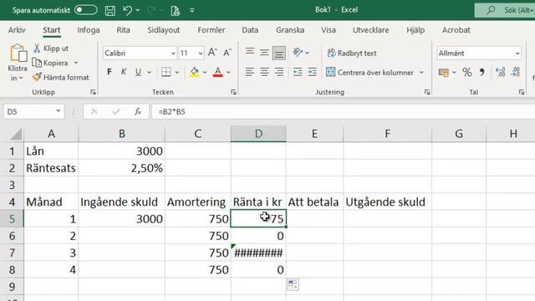Click the new document icon in quick access

pos(175,11)
